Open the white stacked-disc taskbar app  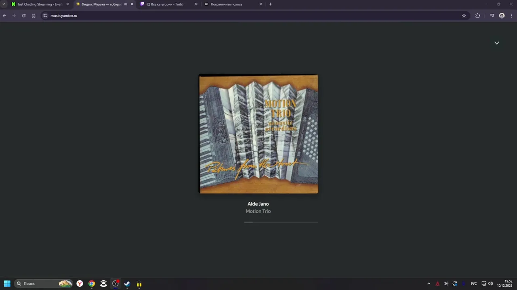(103, 284)
